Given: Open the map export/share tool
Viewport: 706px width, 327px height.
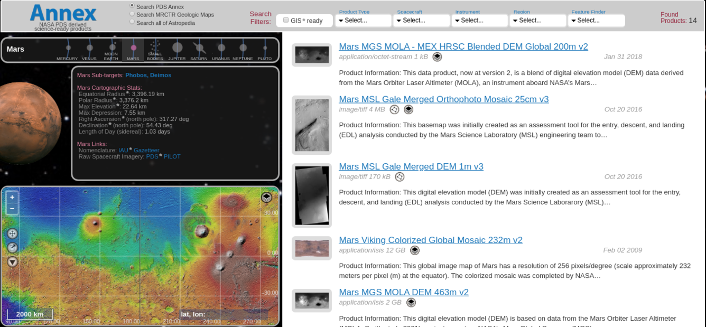Looking at the screenshot, I should pos(12,247).
